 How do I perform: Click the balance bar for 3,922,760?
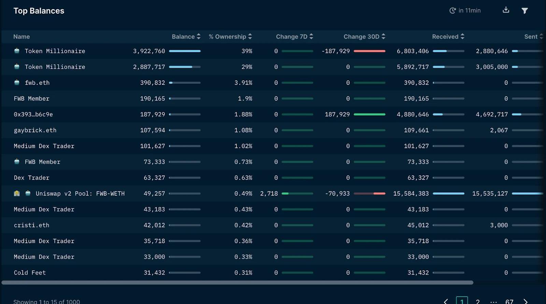pyautogui.click(x=185, y=51)
